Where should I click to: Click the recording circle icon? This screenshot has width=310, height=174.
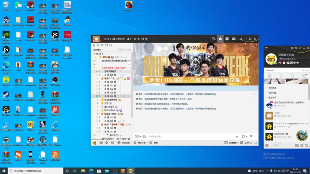point(151,143)
